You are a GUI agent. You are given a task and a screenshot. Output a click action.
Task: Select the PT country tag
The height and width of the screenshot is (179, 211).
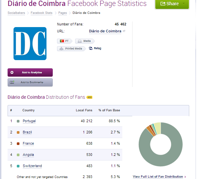pos(65,41)
